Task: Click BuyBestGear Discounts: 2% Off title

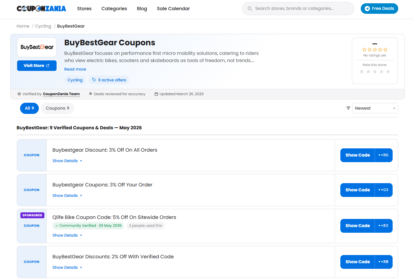Action: click(x=113, y=257)
